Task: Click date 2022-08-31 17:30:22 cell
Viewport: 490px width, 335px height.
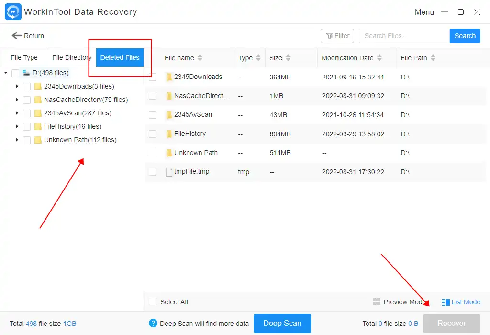Action: click(353, 172)
